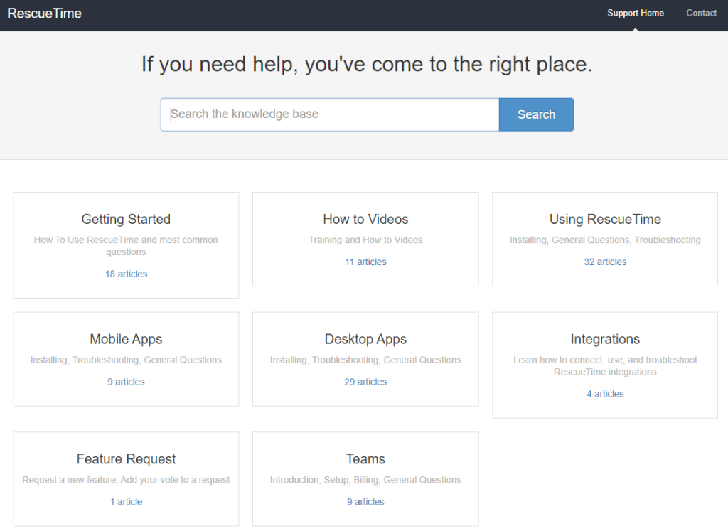The width and height of the screenshot is (728, 531).
Task: Click the RescueTime logo in header
Action: [x=45, y=14]
